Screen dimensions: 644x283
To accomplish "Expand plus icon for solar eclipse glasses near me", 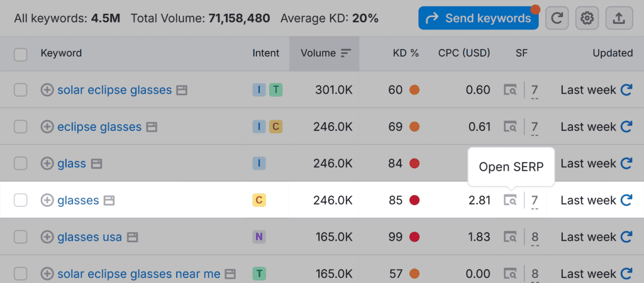I will pyautogui.click(x=47, y=274).
